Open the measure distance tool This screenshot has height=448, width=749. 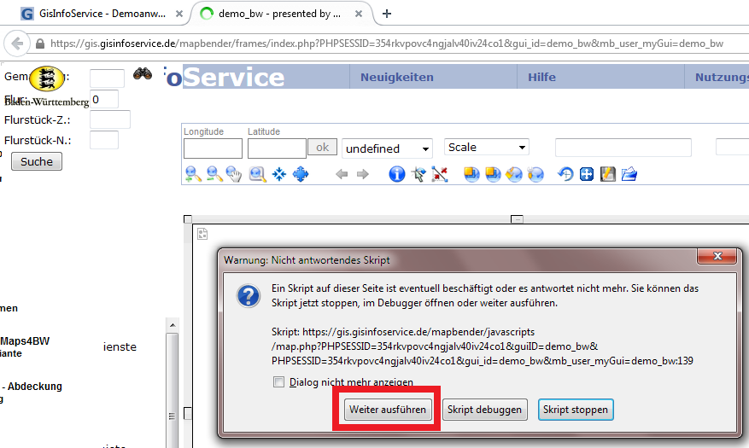440,174
